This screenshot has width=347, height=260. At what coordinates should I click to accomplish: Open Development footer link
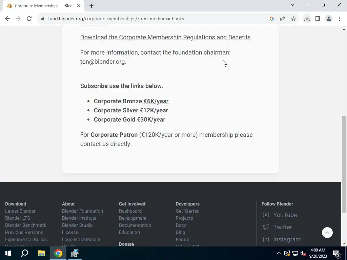[132, 218]
